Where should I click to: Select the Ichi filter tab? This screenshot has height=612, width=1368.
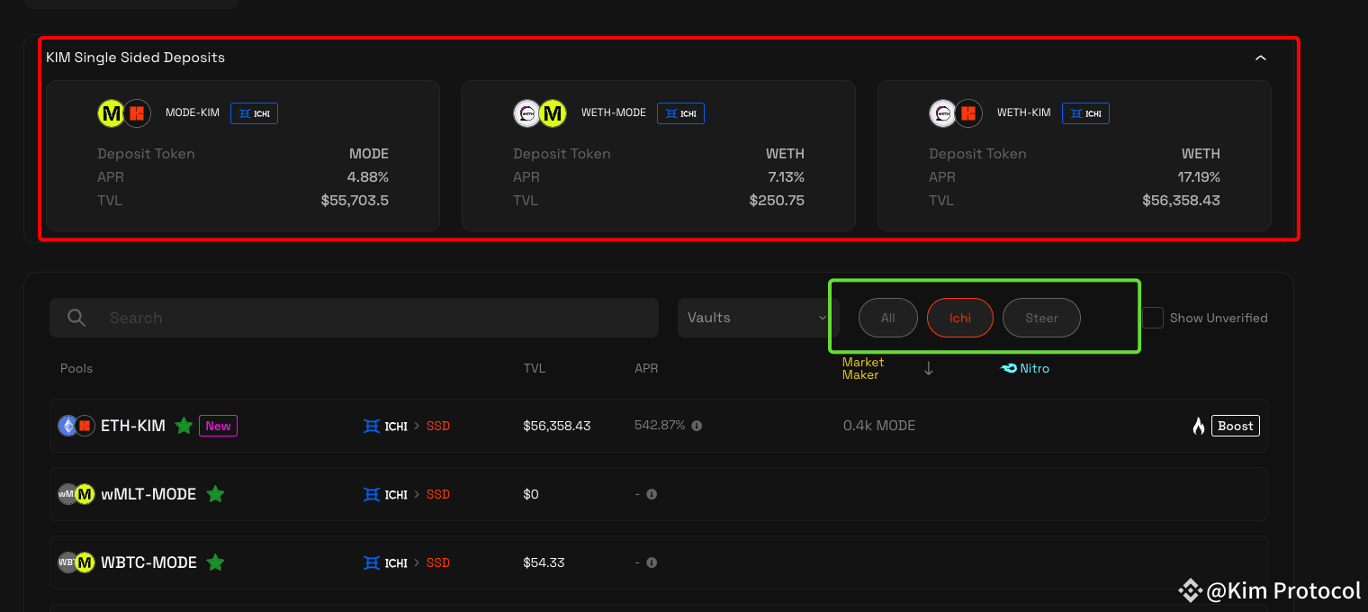click(x=960, y=318)
